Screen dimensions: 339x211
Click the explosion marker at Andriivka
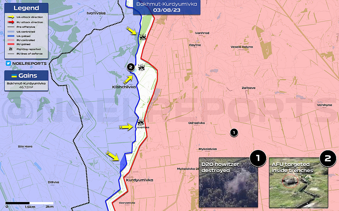click(x=141, y=122)
